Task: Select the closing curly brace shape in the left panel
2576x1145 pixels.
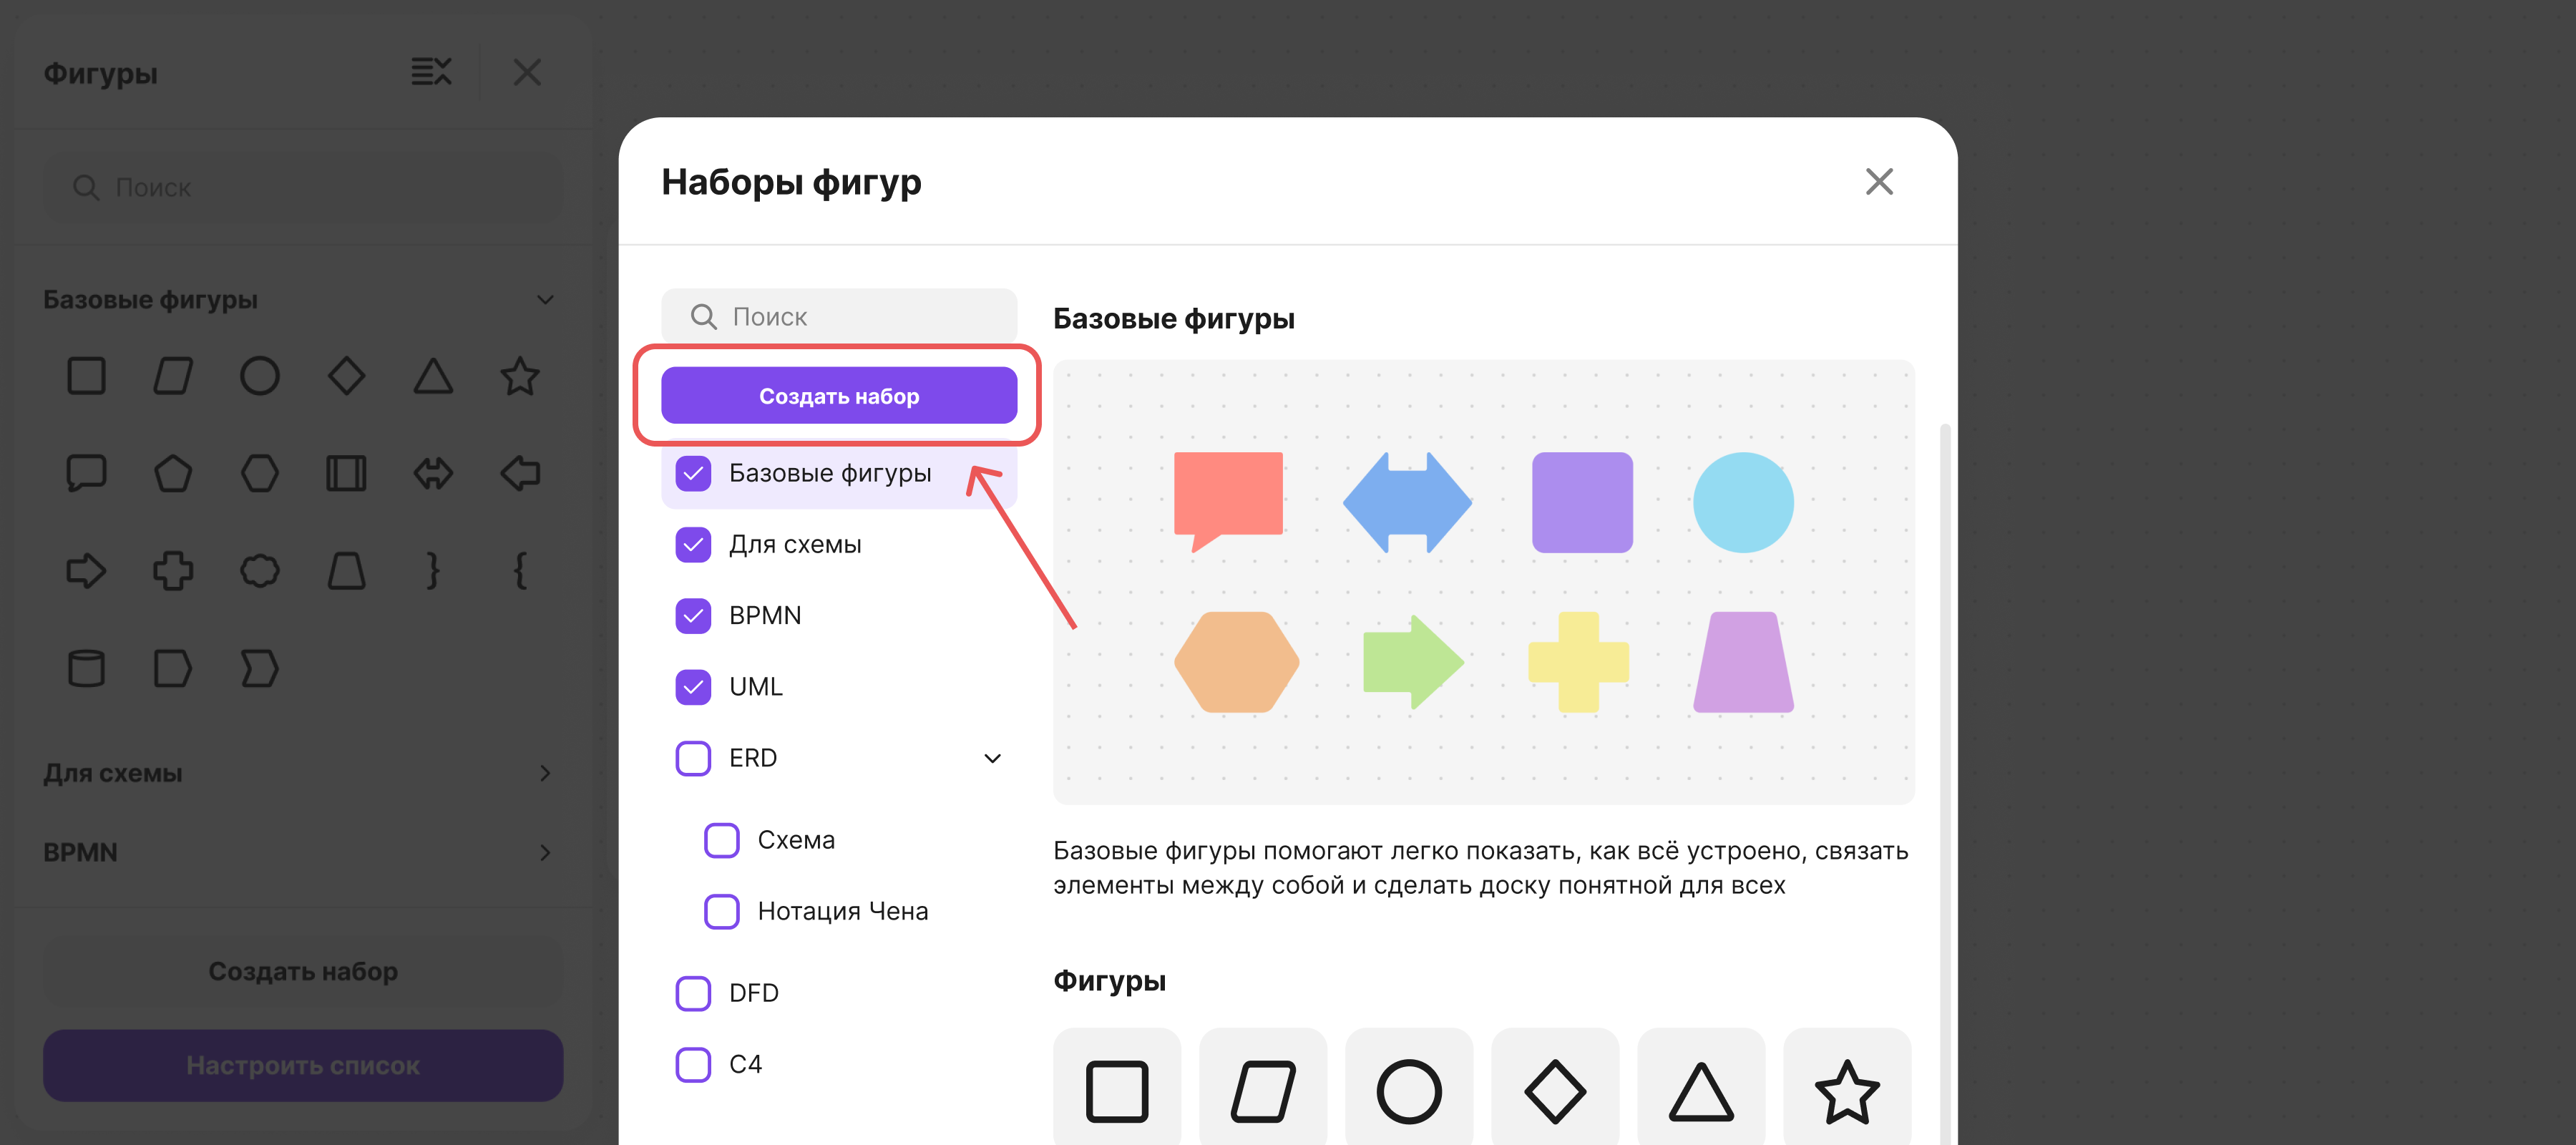Action: [x=433, y=571]
